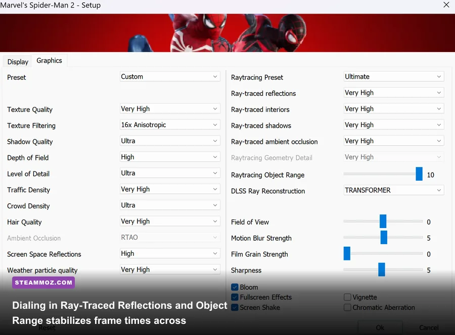This screenshot has width=455, height=335.
Task: Click the 'Traffic Density' label
Action: 28,190
